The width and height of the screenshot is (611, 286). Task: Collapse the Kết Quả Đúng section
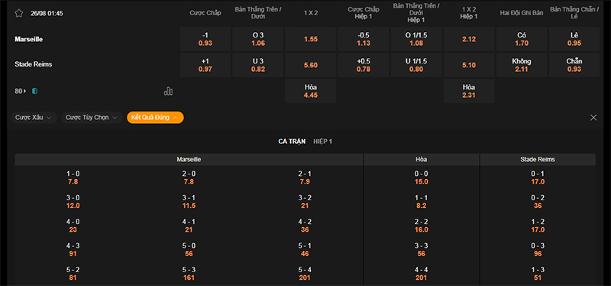point(155,118)
